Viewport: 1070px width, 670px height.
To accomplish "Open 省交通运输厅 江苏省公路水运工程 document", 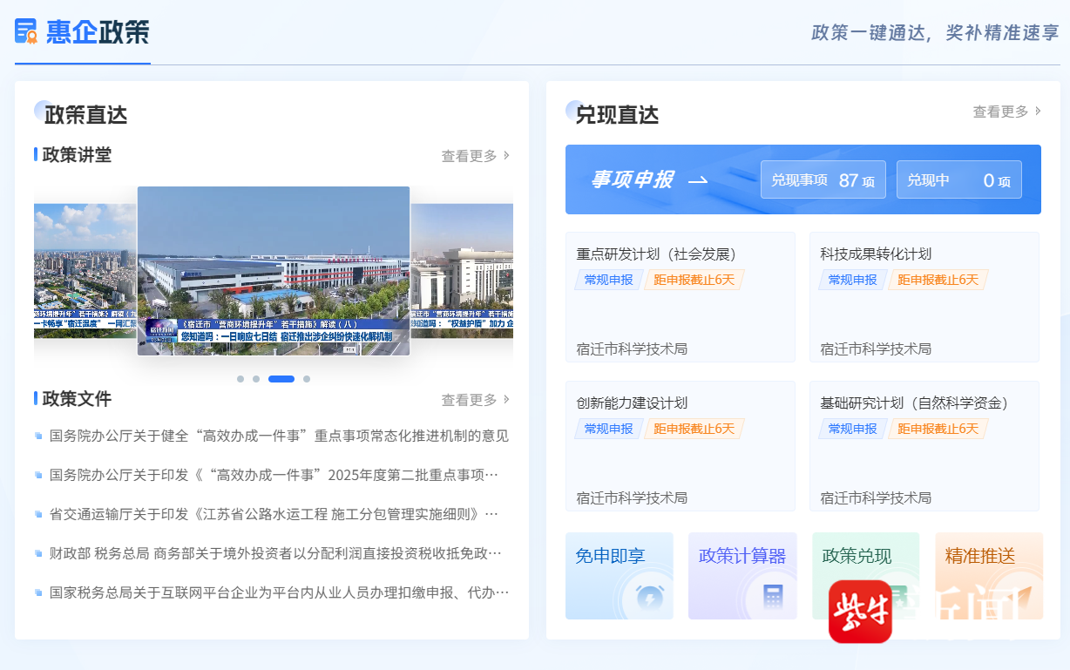I will (x=274, y=514).
